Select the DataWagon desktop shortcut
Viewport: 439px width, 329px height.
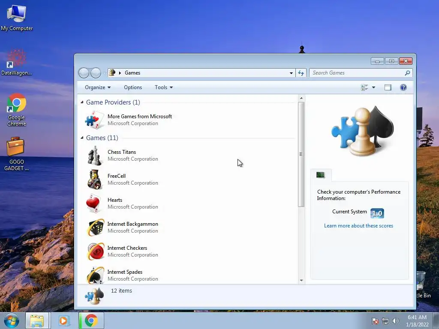coord(17,62)
